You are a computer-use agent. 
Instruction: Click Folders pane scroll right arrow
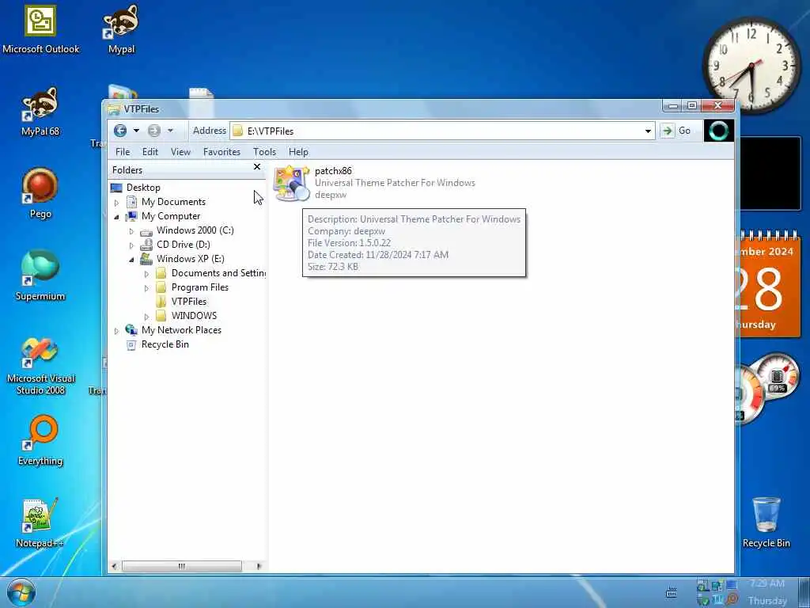[x=259, y=566]
